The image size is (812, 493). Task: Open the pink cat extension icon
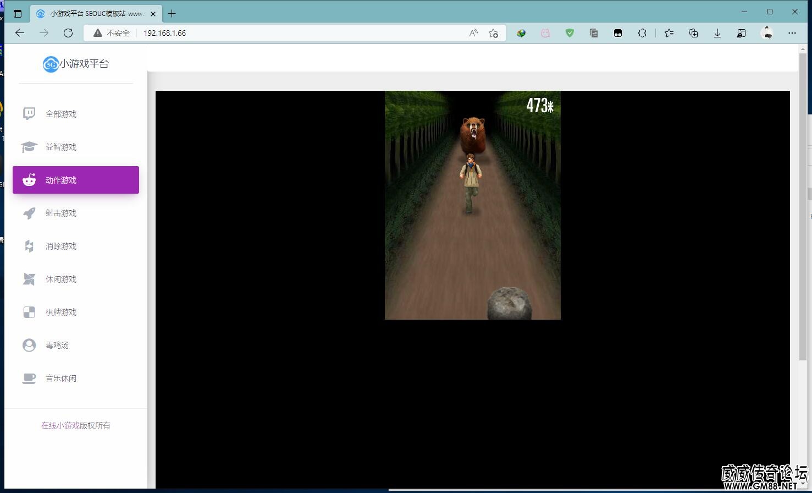pos(545,33)
